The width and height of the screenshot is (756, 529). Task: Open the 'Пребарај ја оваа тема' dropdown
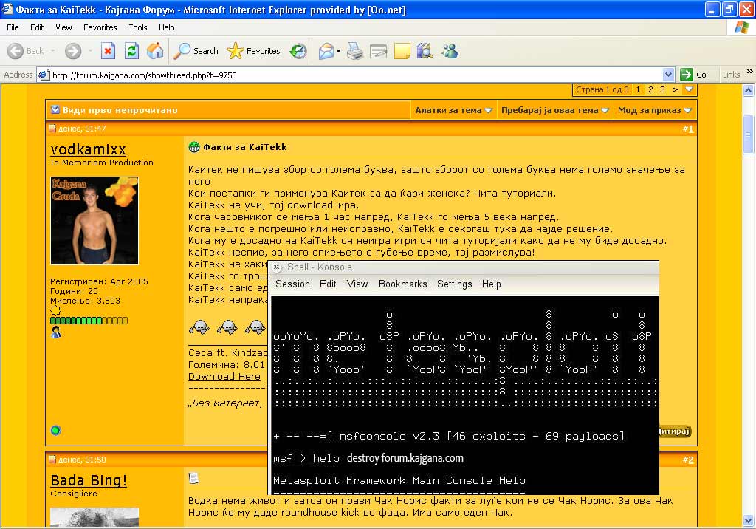coord(554,110)
